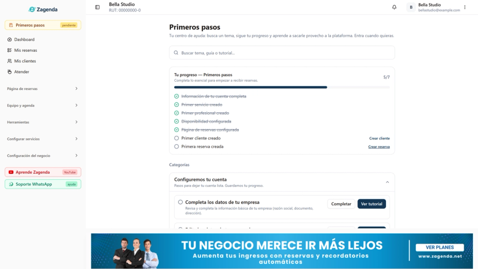Open the three-dot account menu
478x269 pixels.
[x=465, y=7]
